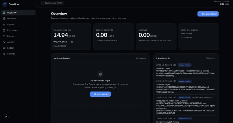233x123 pixels.
Task: Open the Full activity link
Action: [x=210, y=58]
